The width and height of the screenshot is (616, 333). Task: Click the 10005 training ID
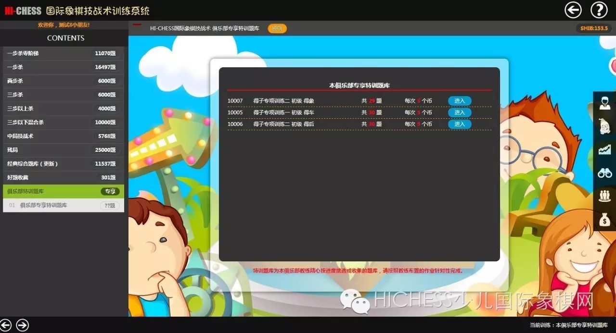click(x=235, y=112)
